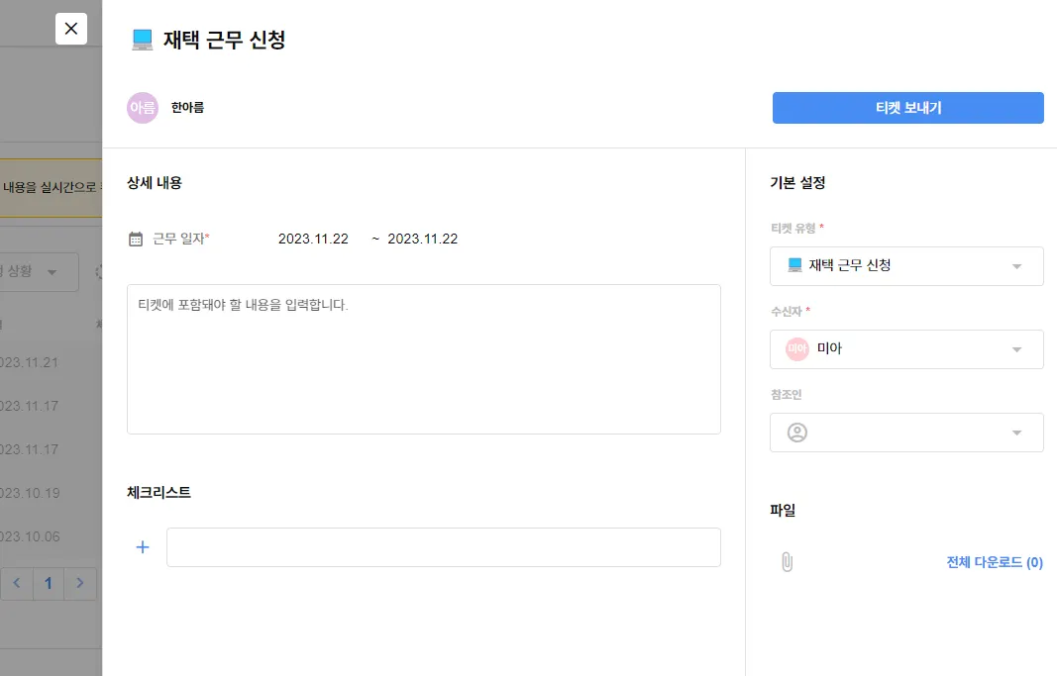Expand the 티켓 유형 dropdown arrow
This screenshot has height=676, width=1057.
coord(1016,266)
